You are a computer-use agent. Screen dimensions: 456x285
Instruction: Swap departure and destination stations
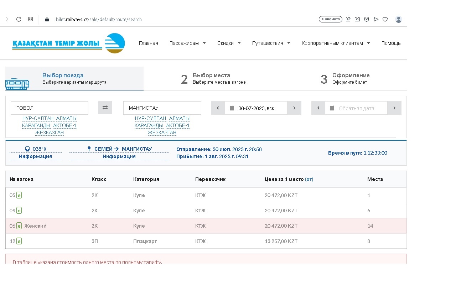(105, 108)
